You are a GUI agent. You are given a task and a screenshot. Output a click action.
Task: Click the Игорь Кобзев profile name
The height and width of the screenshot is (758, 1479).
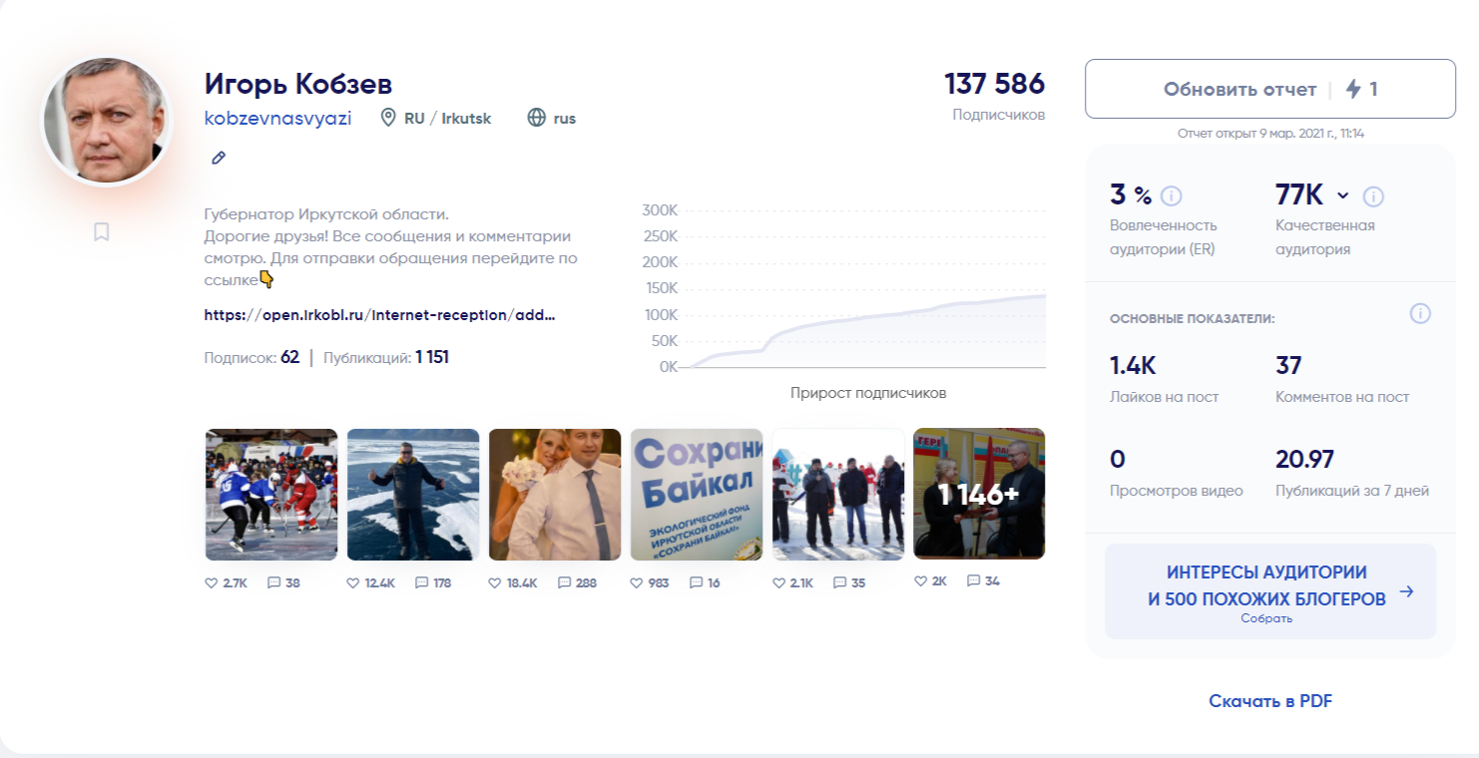click(x=298, y=84)
